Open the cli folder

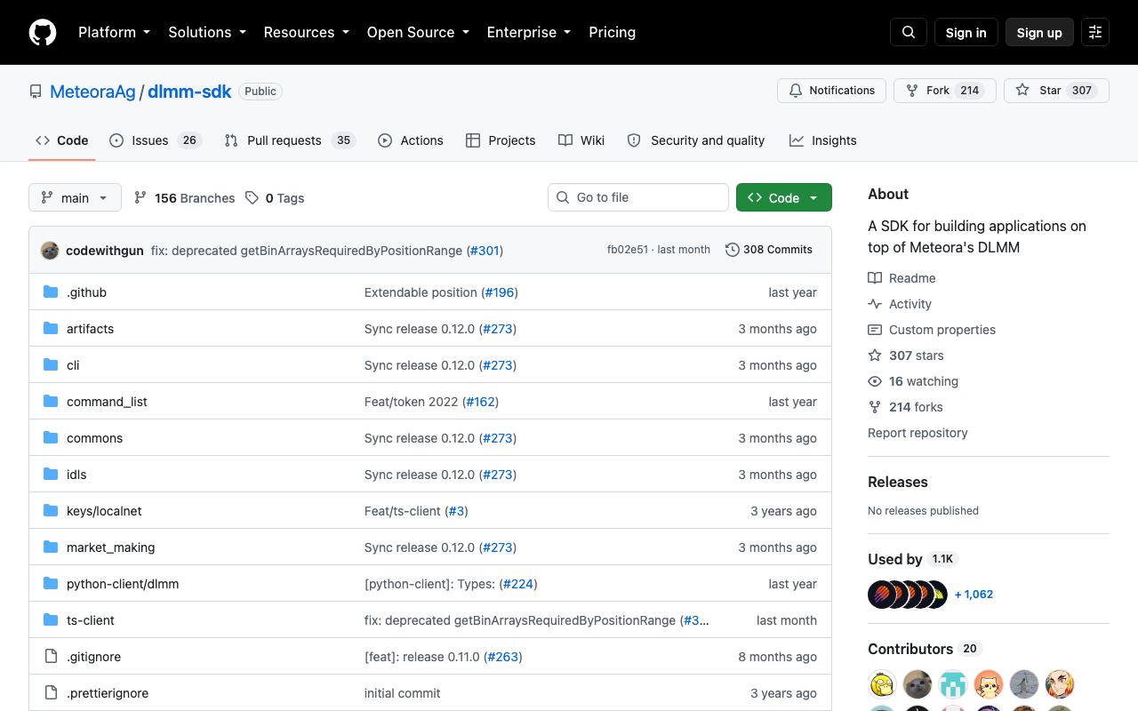[x=73, y=365]
